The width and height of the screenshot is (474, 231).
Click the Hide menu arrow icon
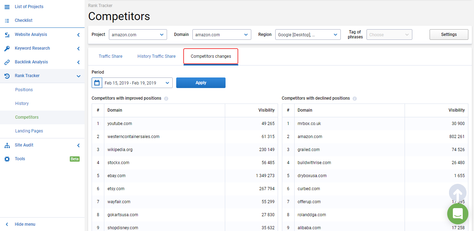tap(7, 224)
